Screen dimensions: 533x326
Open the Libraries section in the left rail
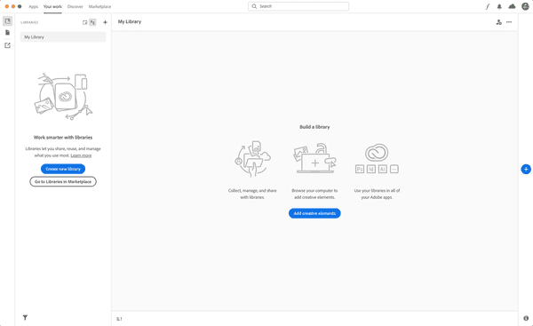point(7,21)
